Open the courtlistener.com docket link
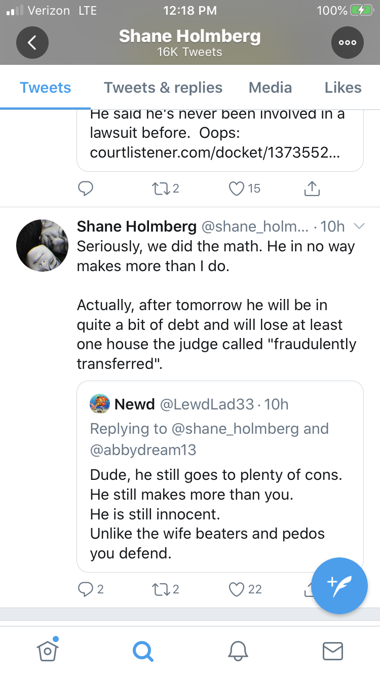380x676 pixels. click(x=215, y=152)
